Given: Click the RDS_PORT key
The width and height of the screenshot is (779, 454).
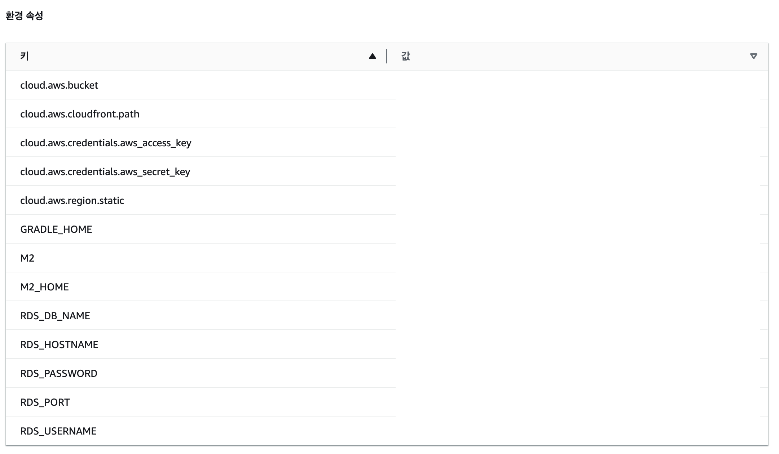Looking at the screenshot, I should (45, 402).
